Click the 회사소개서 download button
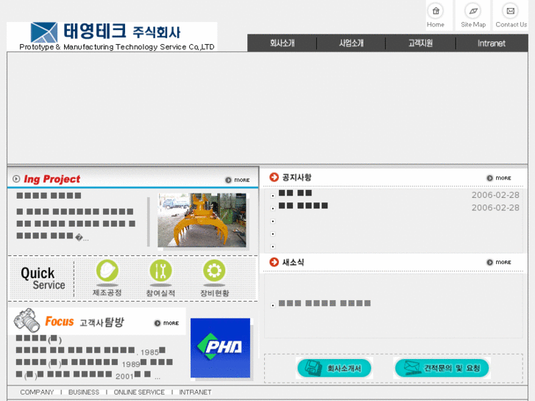This screenshot has height=401, width=535. pyautogui.click(x=334, y=368)
